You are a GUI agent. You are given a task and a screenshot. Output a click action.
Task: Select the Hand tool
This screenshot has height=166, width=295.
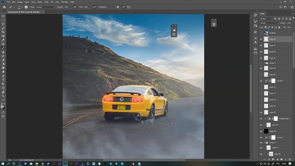pyautogui.click(x=3, y=92)
